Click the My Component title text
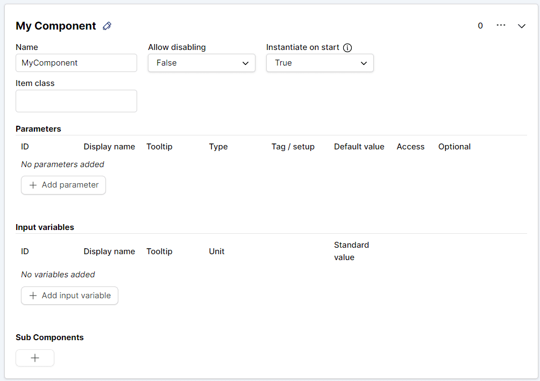 56,26
